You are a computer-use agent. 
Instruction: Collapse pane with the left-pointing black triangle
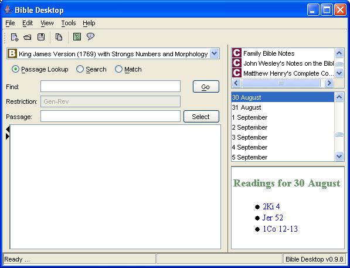pyautogui.click(x=8, y=129)
